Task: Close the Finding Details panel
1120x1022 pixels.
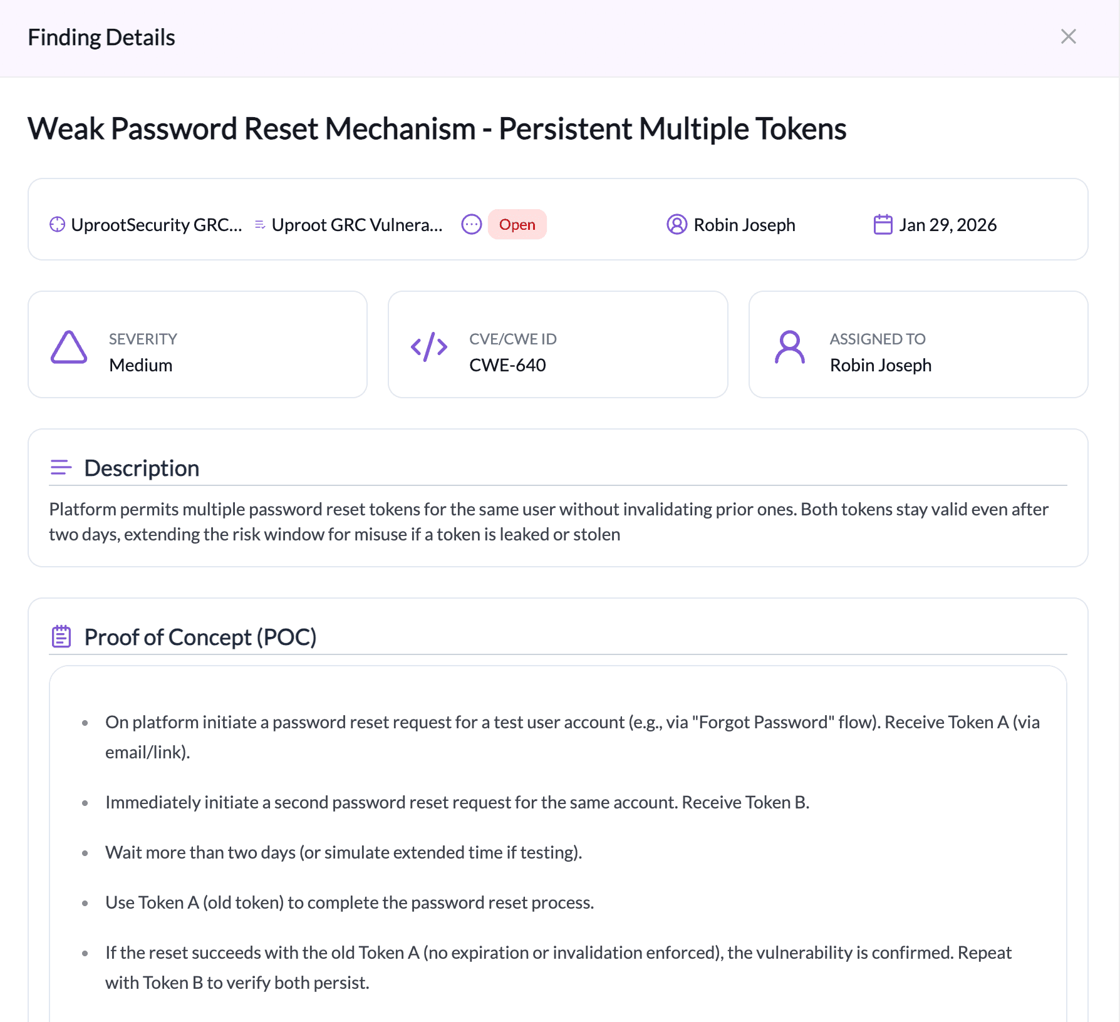Action: tap(1068, 37)
